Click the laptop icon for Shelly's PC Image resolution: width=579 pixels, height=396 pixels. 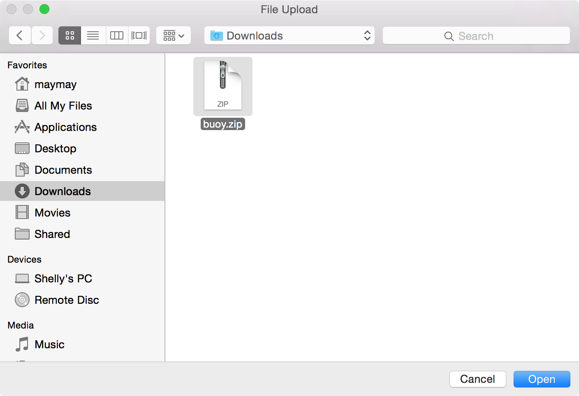tap(22, 279)
